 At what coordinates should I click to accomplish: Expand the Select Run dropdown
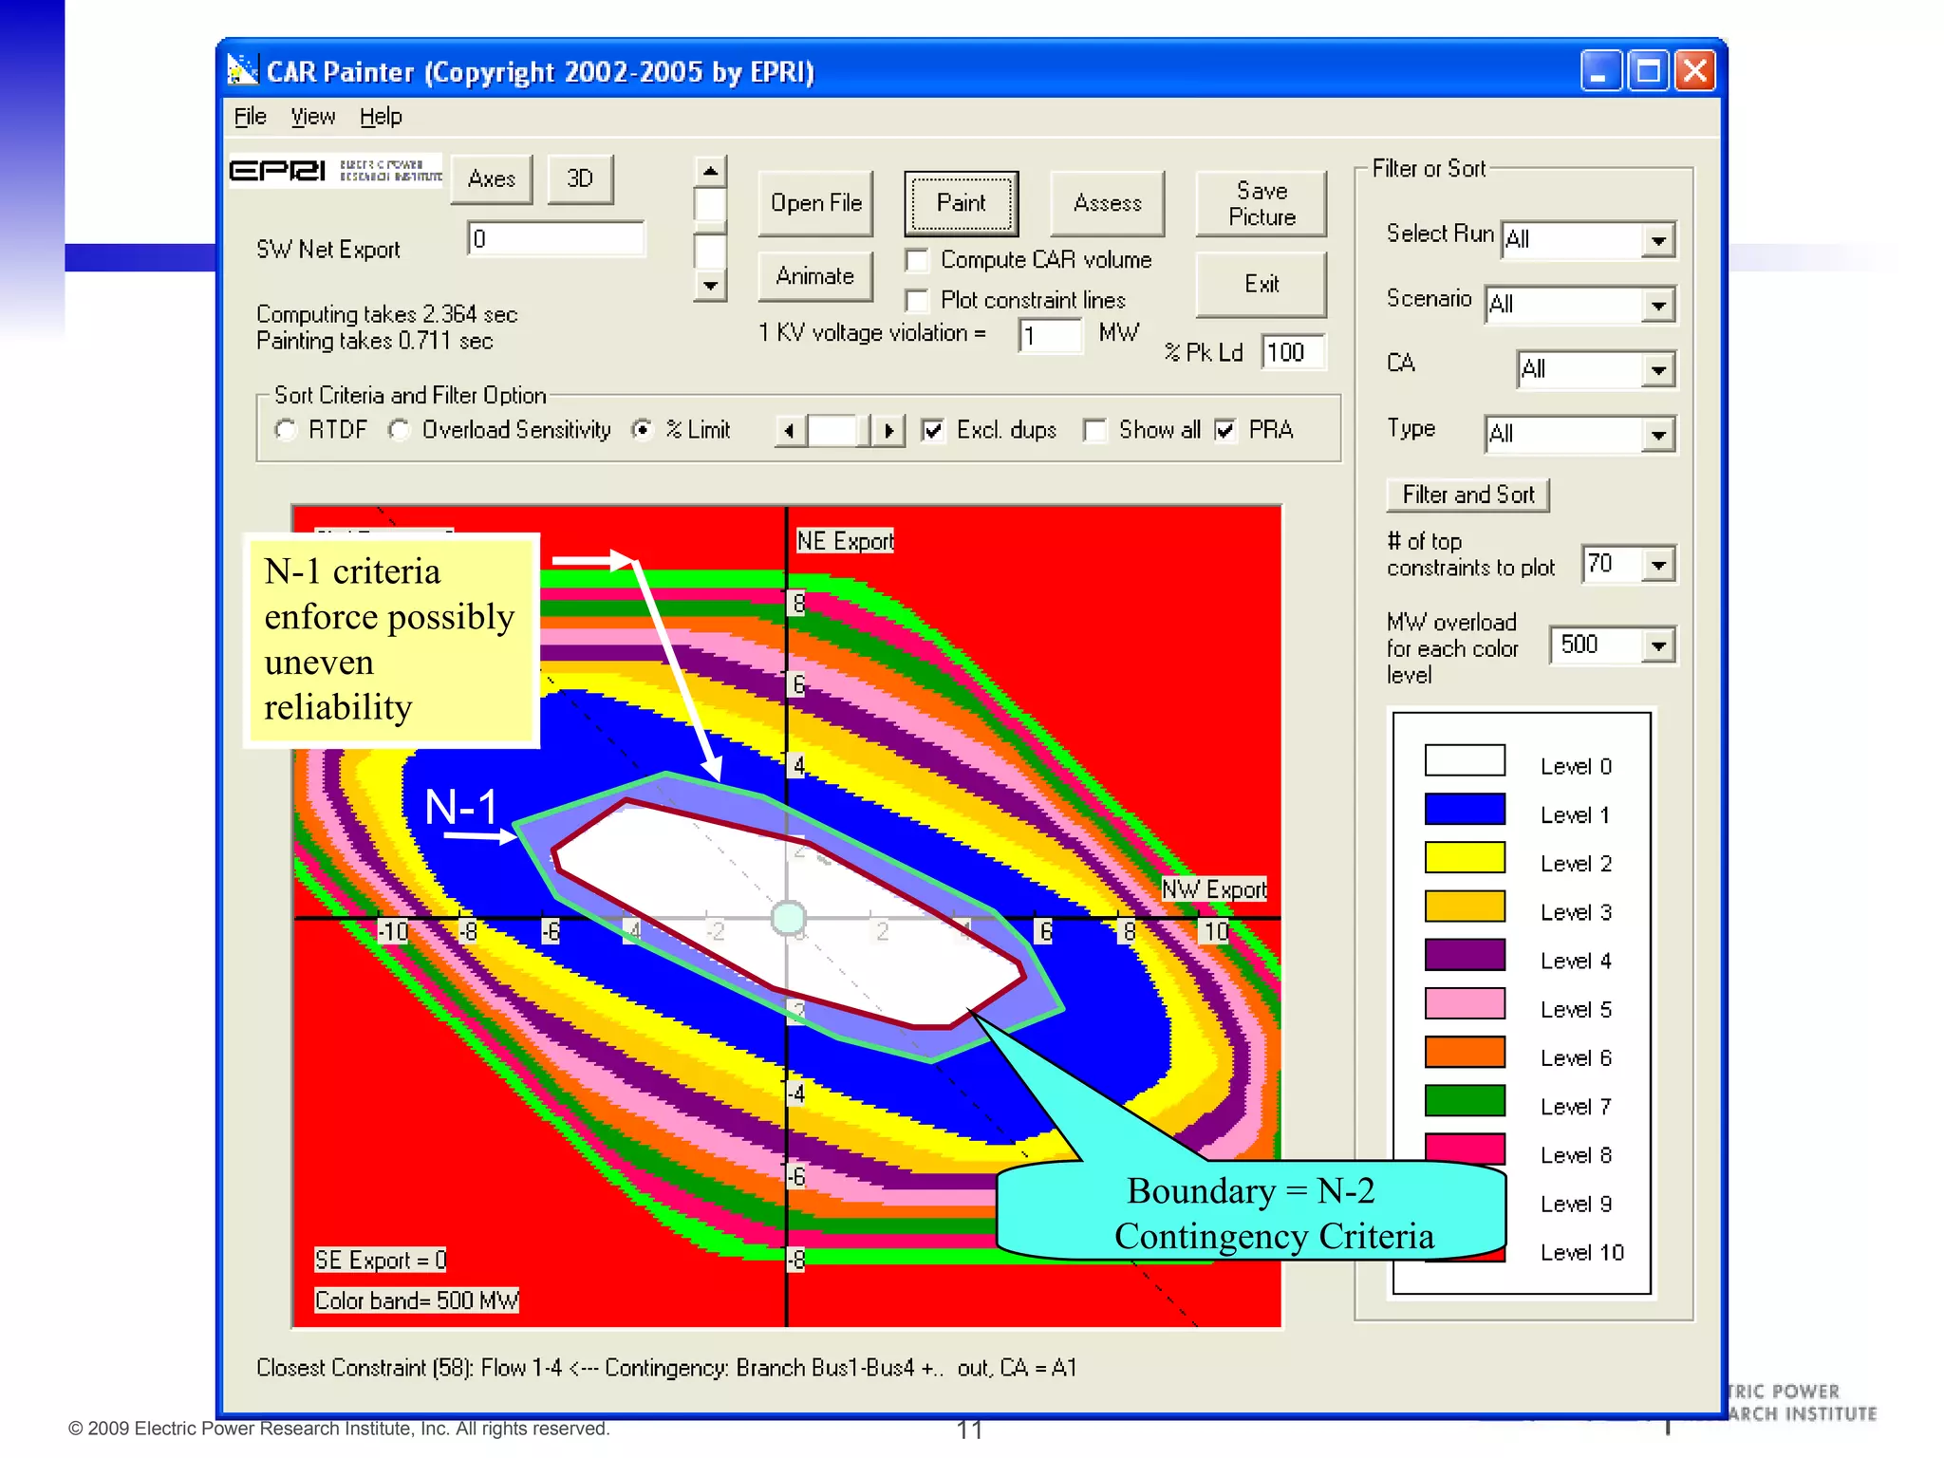click(x=1657, y=240)
